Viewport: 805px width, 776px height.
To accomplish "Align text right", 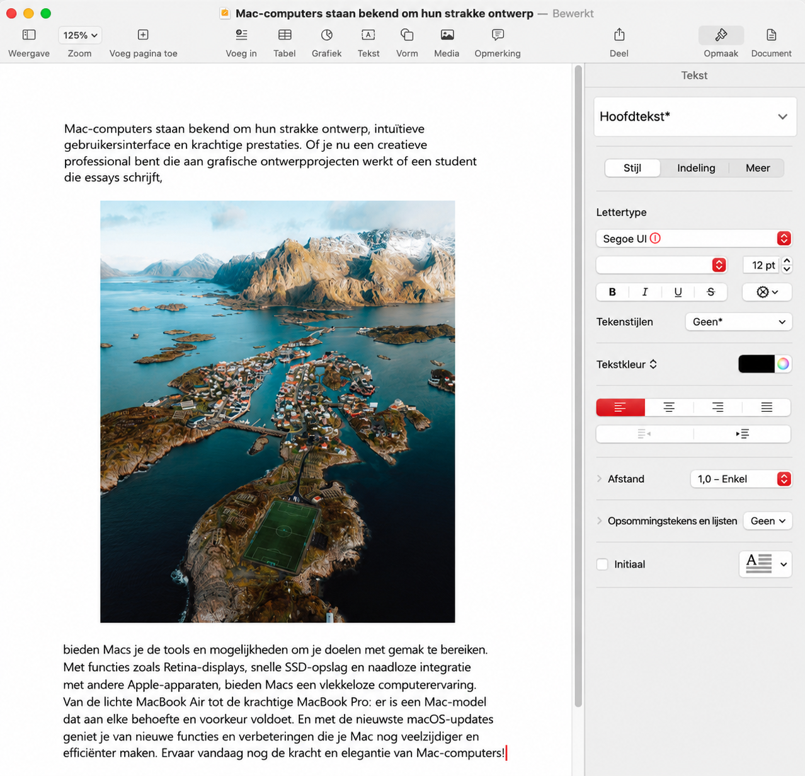I will point(717,407).
